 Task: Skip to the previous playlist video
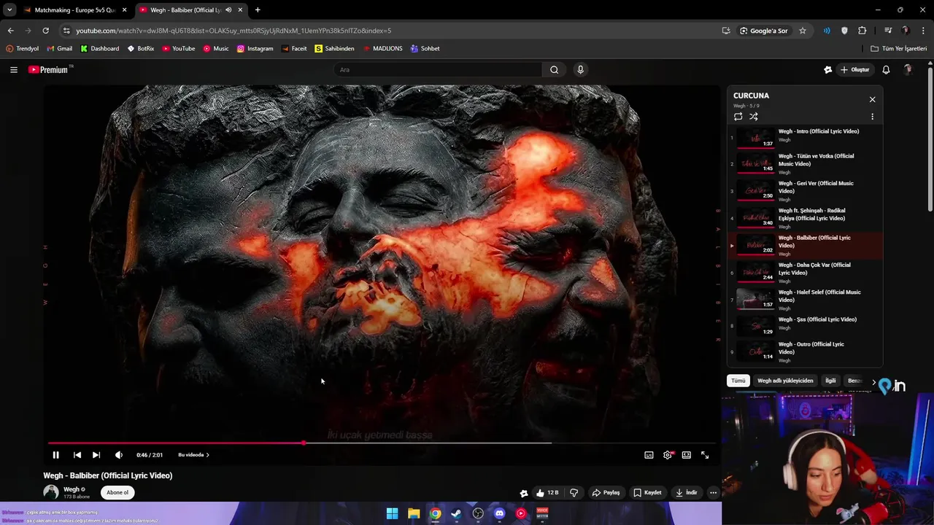point(77,455)
